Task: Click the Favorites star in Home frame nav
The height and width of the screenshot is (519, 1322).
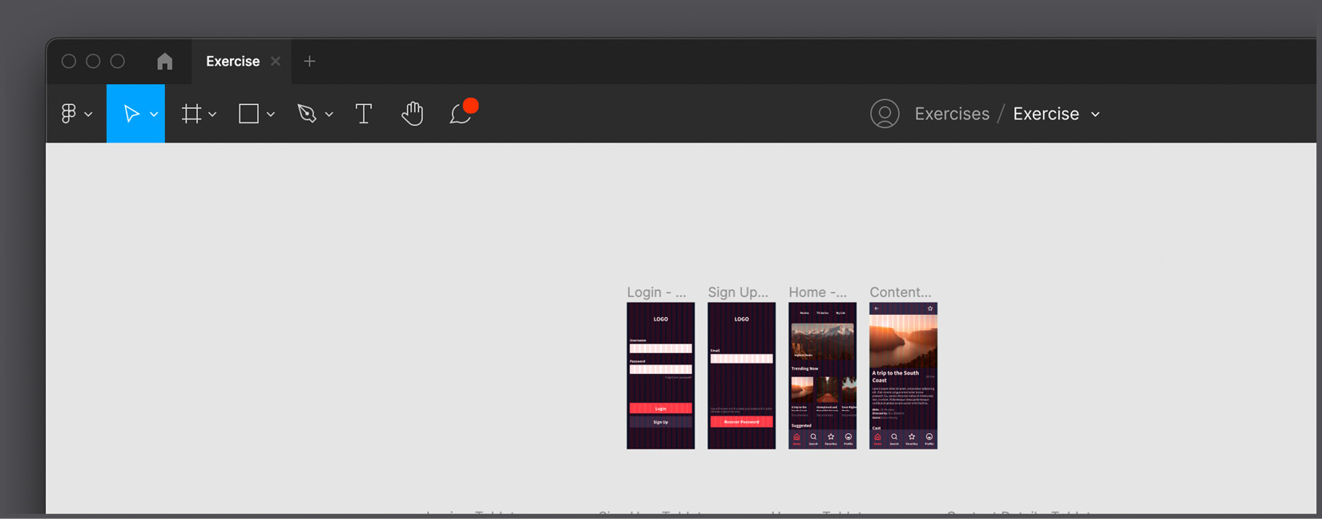Action: point(831,439)
